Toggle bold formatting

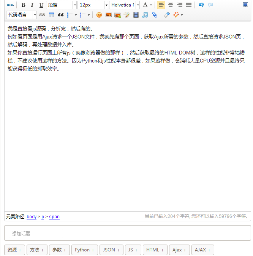[23, 5]
